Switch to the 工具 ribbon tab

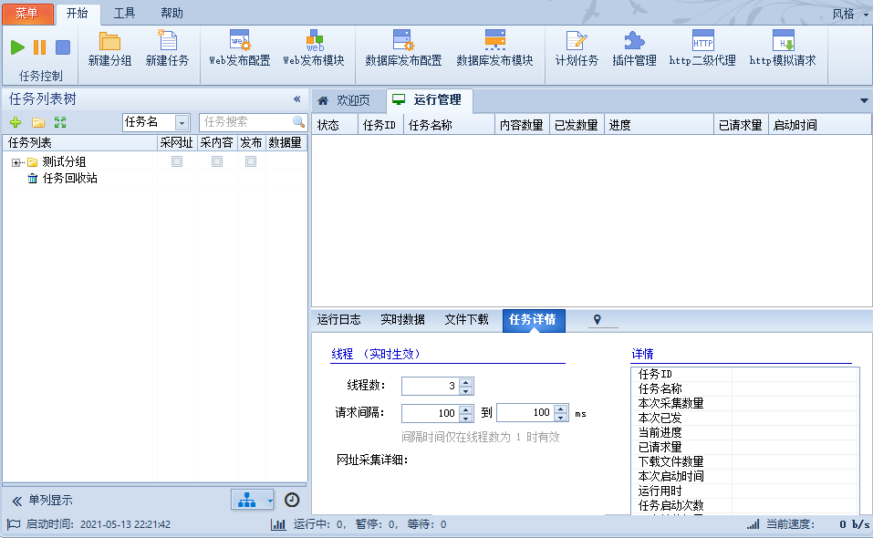pos(124,13)
